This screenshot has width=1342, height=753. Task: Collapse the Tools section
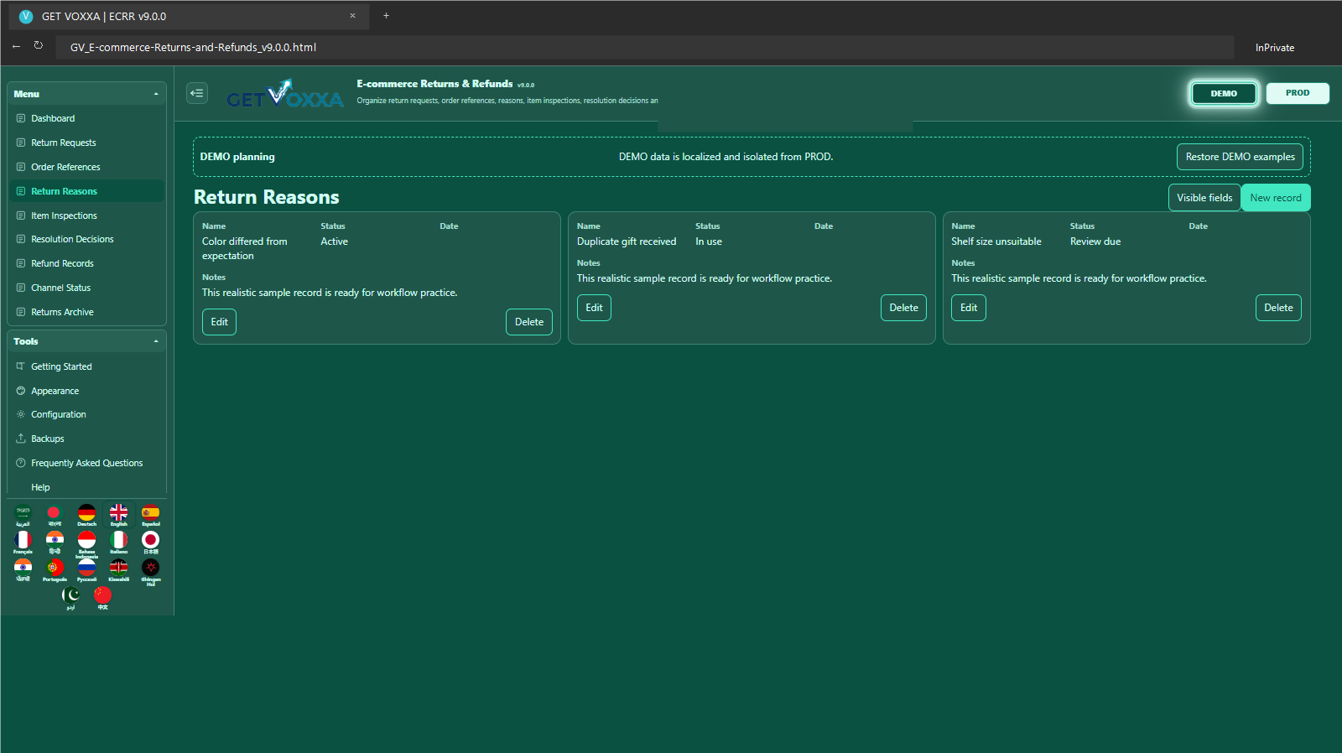pos(86,341)
